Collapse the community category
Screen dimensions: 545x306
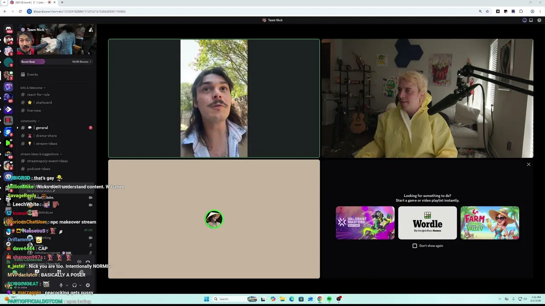pyautogui.click(x=30, y=121)
